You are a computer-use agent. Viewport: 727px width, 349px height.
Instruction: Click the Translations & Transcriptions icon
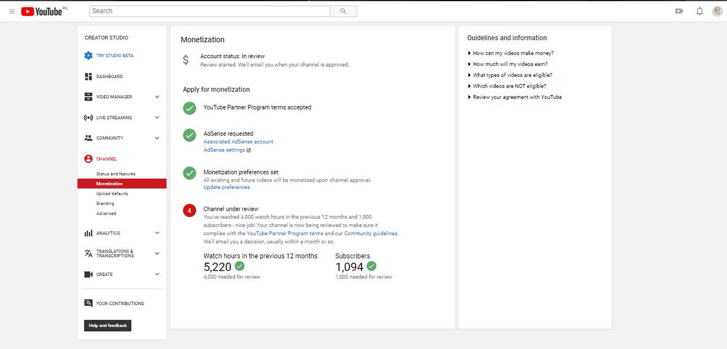point(88,253)
